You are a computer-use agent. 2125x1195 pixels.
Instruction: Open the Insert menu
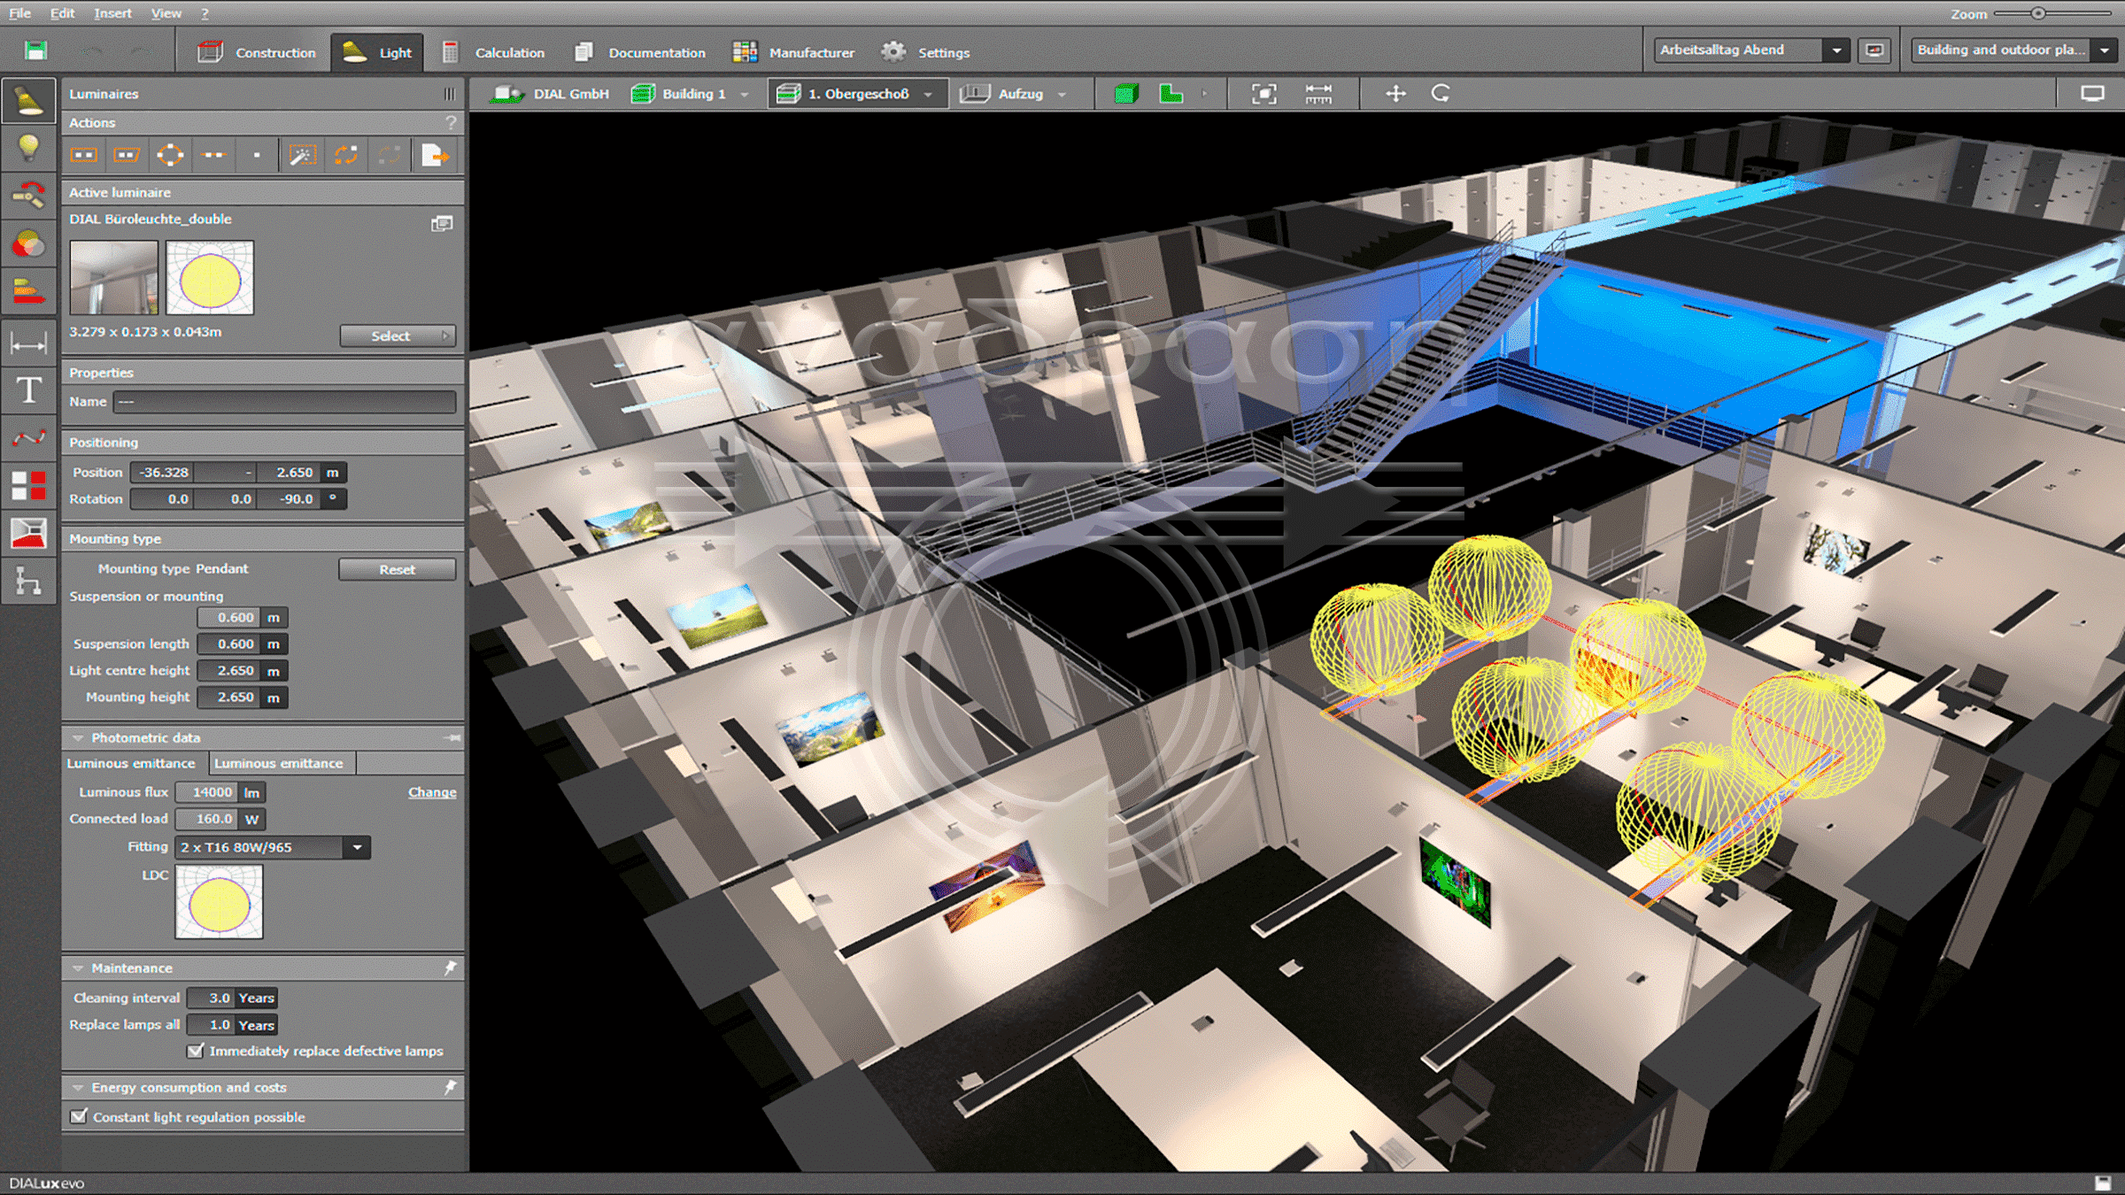coord(112,13)
